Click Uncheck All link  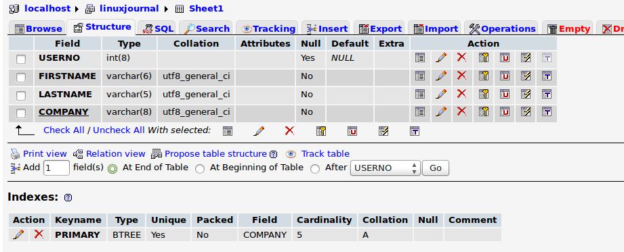(x=119, y=130)
